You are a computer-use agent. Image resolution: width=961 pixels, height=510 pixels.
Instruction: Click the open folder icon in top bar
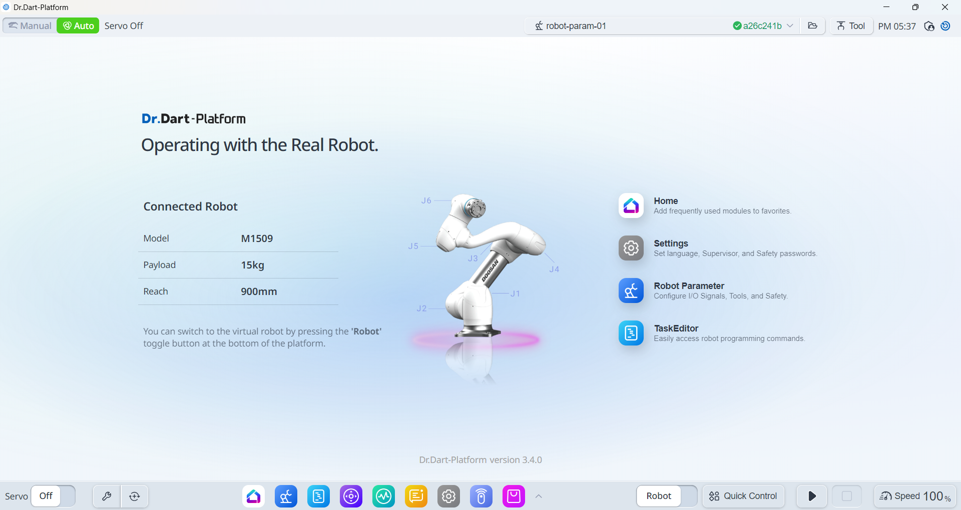click(813, 25)
